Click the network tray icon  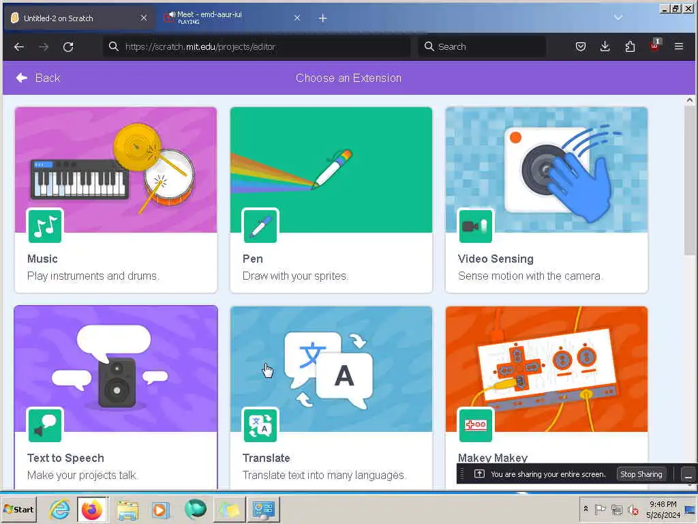click(616, 509)
